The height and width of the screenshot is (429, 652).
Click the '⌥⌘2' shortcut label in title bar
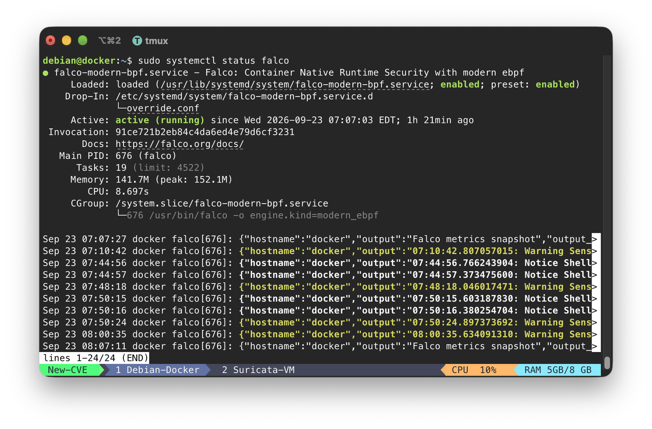point(110,41)
